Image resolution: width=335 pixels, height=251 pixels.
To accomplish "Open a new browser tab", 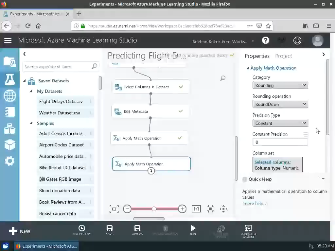I will (x=79, y=14).
